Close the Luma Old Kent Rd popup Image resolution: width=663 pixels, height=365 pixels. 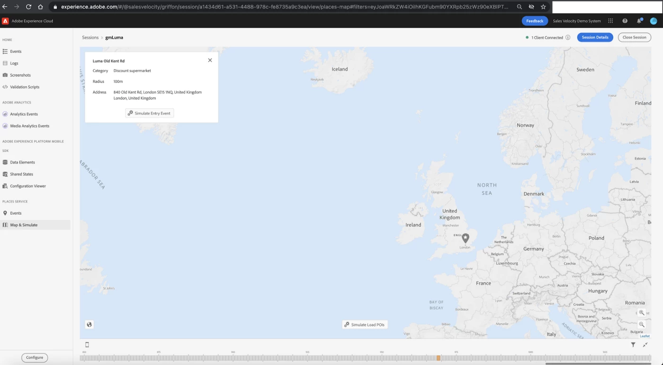[x=210, y=60]
